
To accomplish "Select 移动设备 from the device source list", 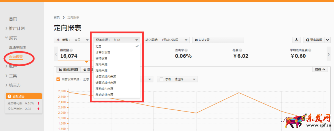I will pyautogui.click(x=101, y=58).
